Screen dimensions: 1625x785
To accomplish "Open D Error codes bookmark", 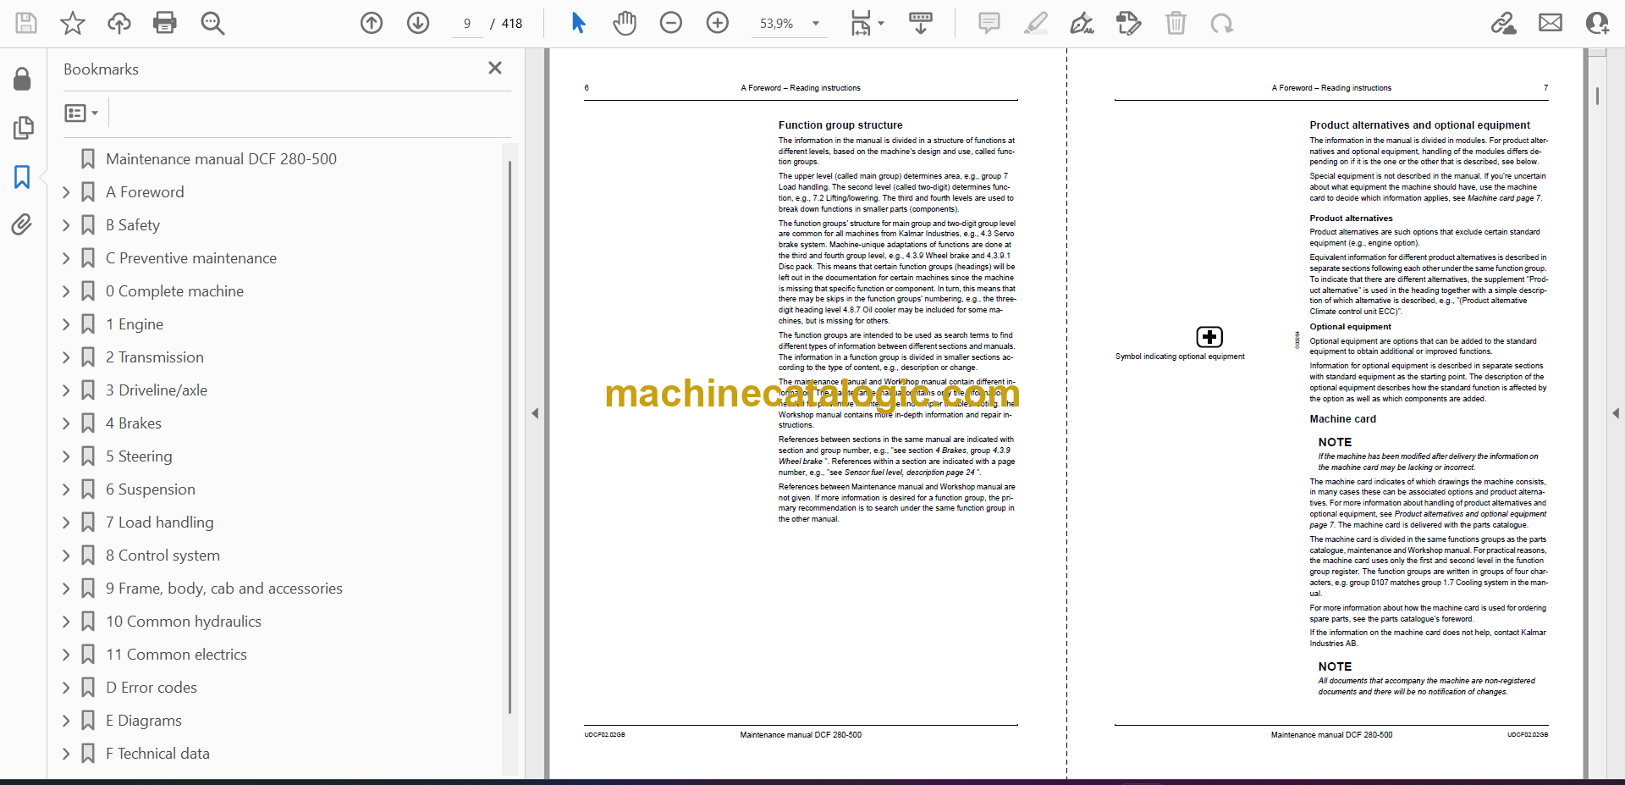I will (x=151, y=688).
